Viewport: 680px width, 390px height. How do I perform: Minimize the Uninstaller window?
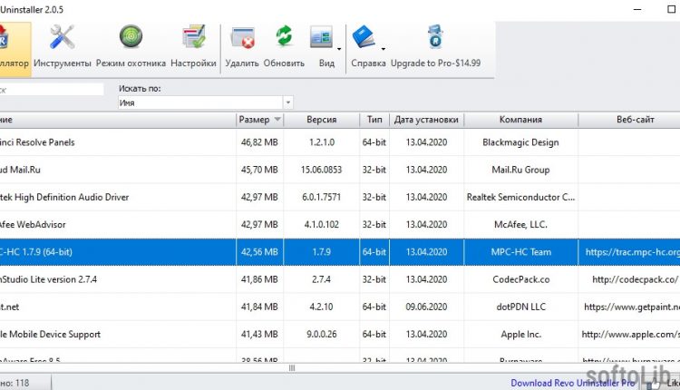[637, 9]
